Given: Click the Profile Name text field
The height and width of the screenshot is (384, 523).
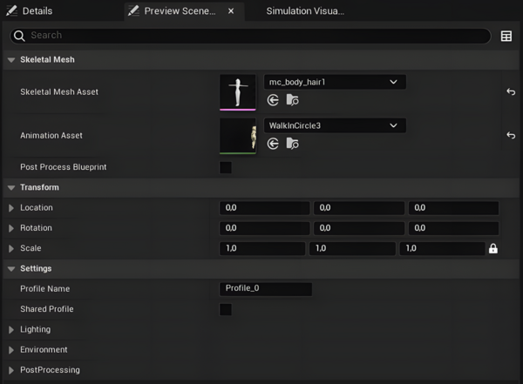Looking at the screenshot, I should pos(266,289).
